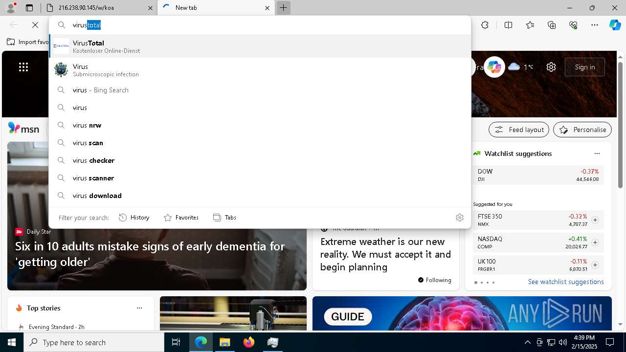The width and height of the screenshot is (626, 352).
Task: Open the Browser essentials heart icon
Action: pos(573,25)
